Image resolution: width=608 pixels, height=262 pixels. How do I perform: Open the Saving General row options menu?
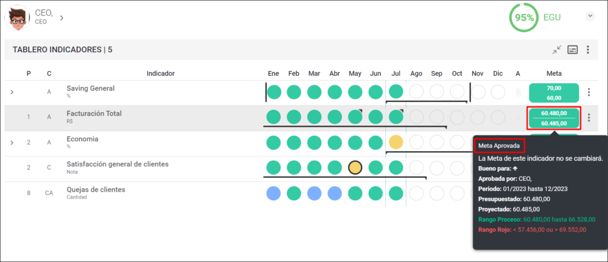(x=588, y=92)
